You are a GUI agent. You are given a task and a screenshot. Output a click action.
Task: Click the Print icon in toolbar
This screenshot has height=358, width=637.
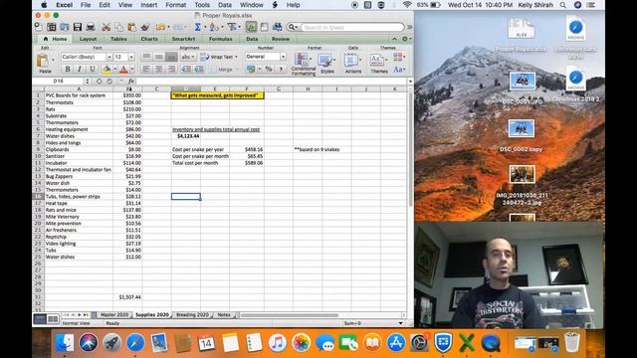pos(91,27)
